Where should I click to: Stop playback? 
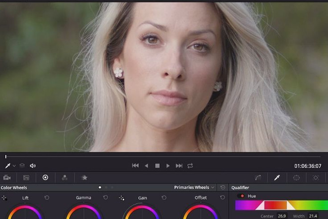tap(158, 166)
